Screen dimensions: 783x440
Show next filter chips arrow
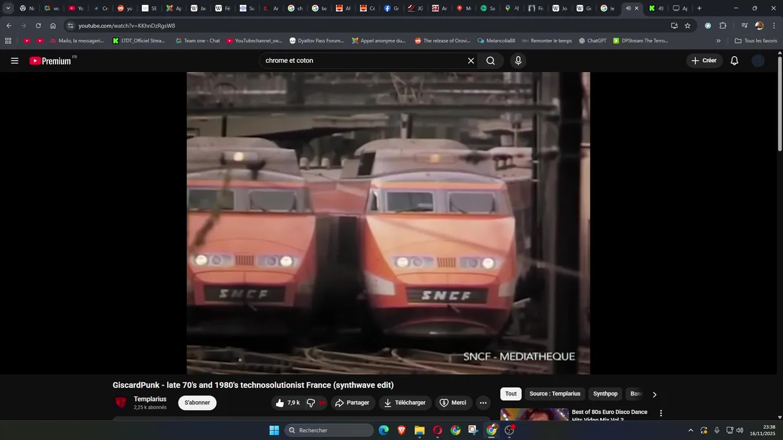pyautogui.click(x=655, y=395)
